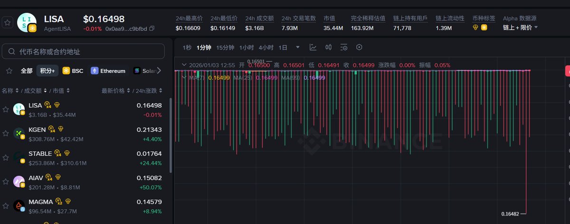Switch chart to 1小时 interval
The image size is (570, 224).
point(247,47)
